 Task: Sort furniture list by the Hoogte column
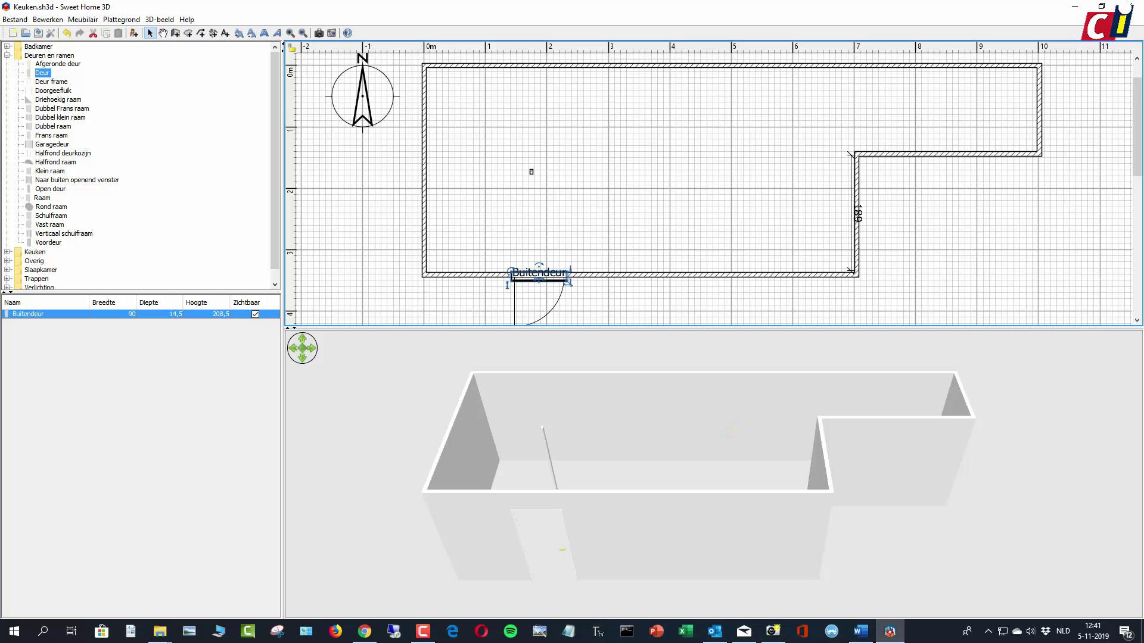[x=197, y=302]
